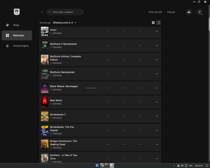This screenshot has width=210, height=168.
Task: Open more options for Blair Witch
Action: pos(157,102)
